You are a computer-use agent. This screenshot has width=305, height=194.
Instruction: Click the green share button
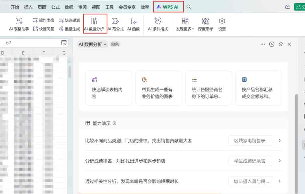pos(300,7)
